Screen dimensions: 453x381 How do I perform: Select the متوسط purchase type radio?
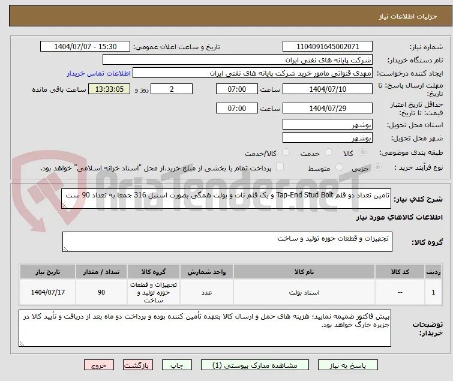(339, 167)
